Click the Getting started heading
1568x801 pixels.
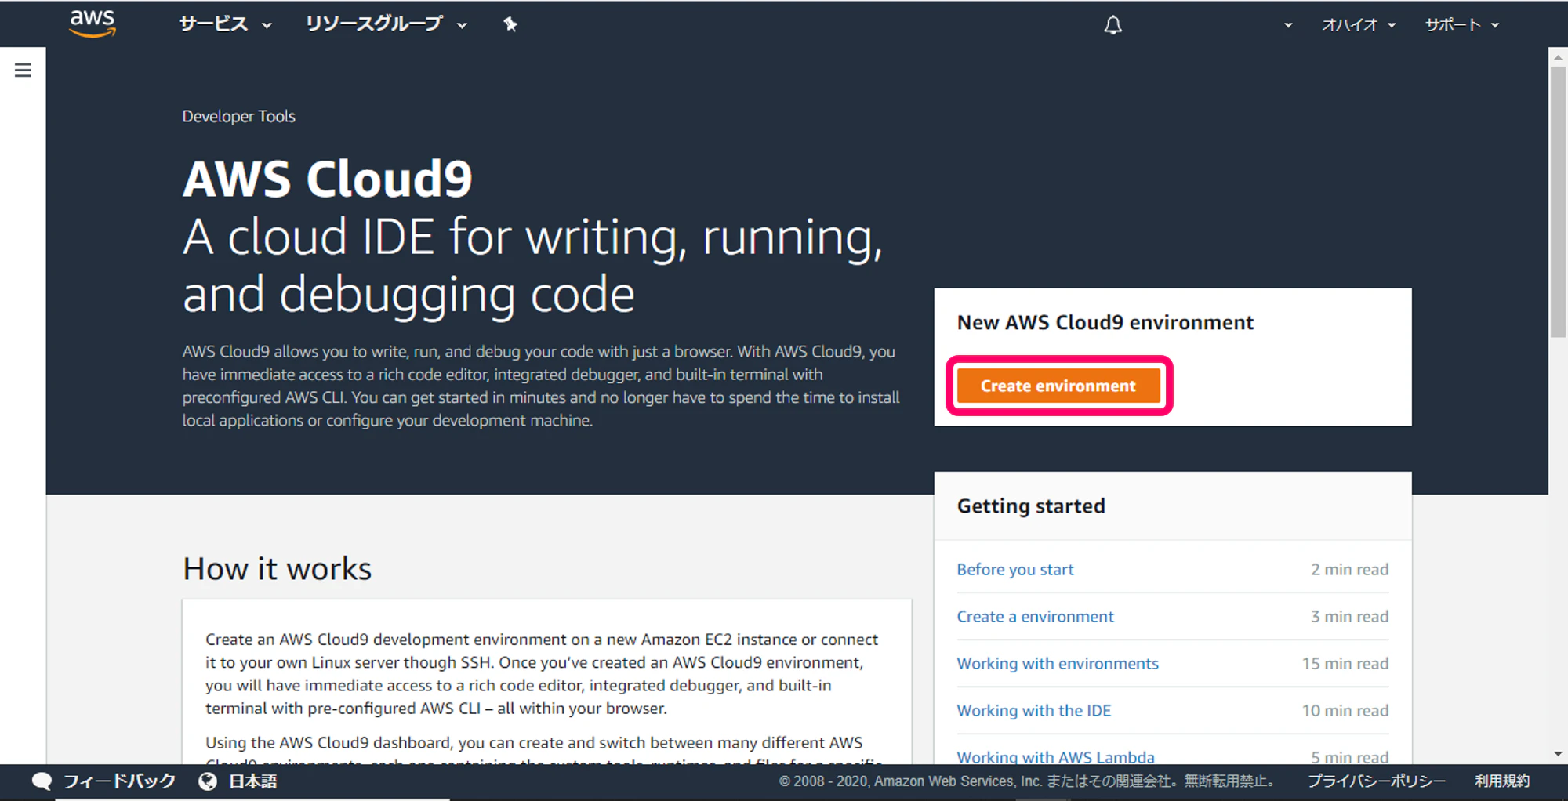[1031, 506]
